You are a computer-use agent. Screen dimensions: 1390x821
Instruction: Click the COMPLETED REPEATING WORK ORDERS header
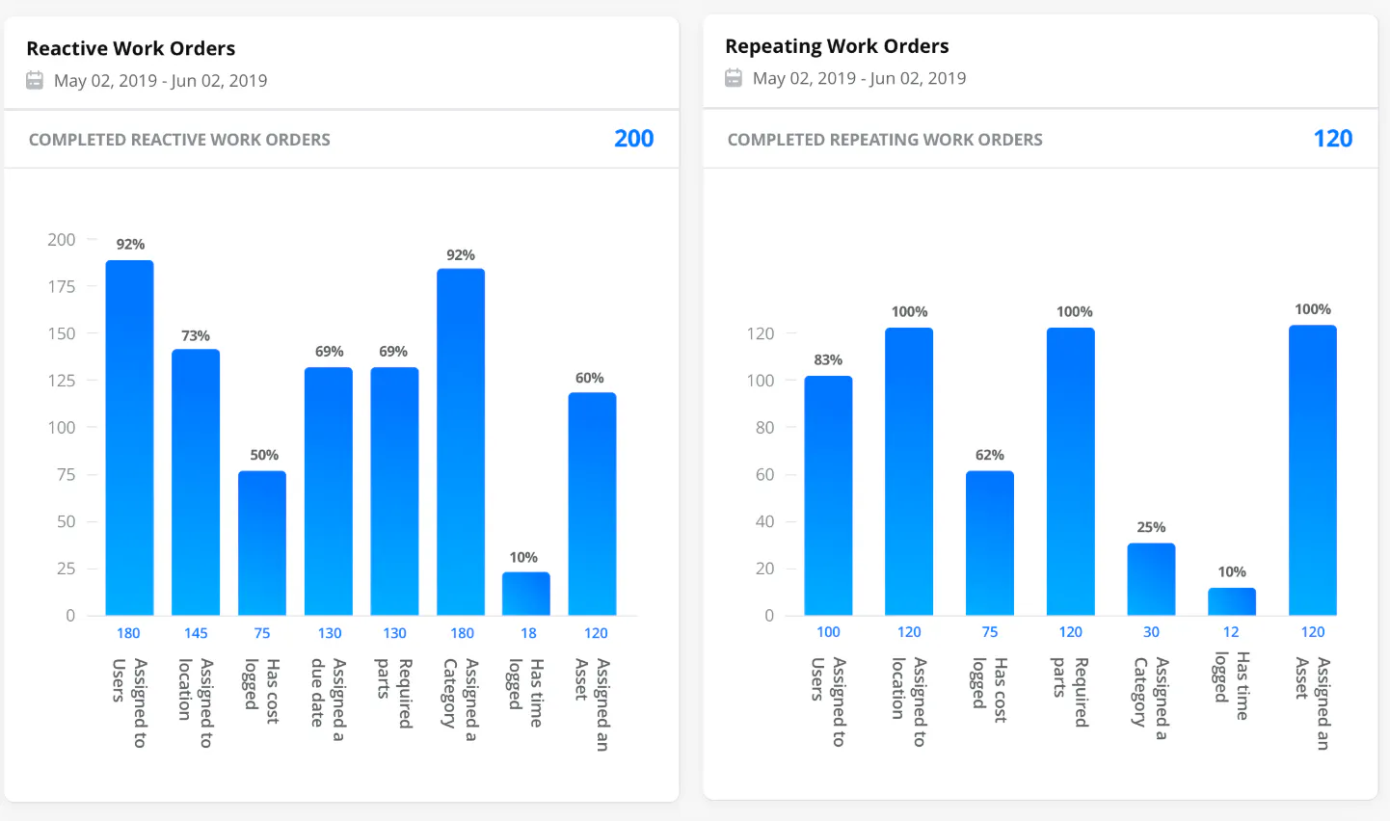(885, 139)
